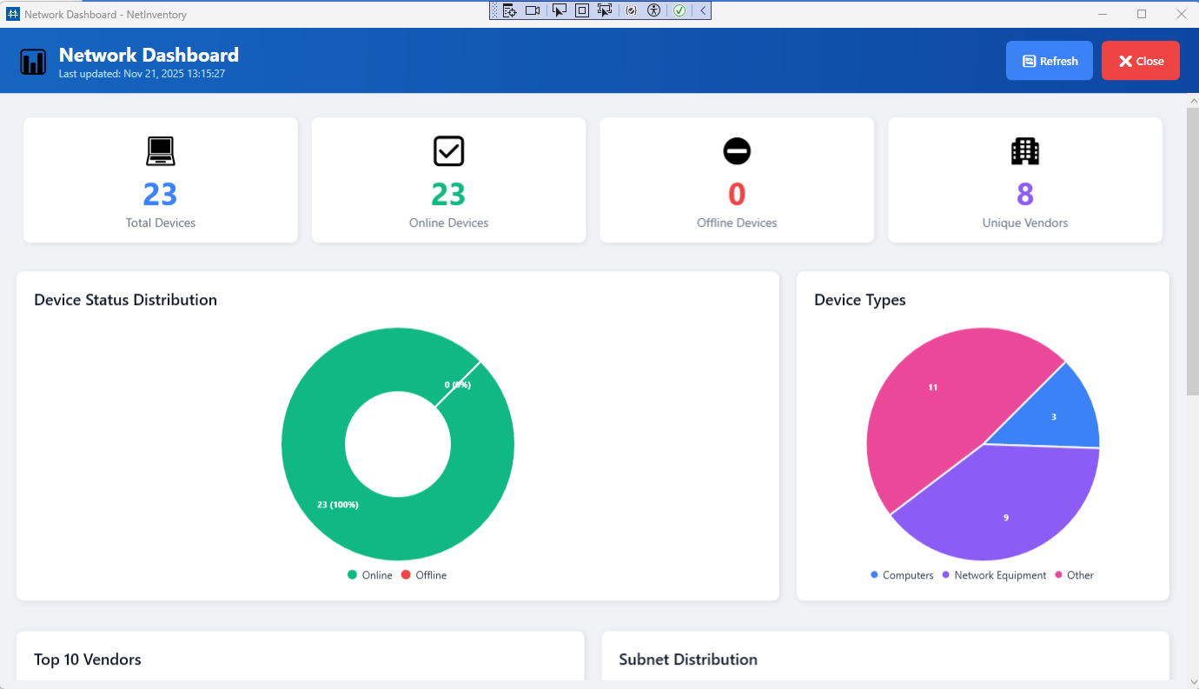The image size is (1199, 689).
Task: Click the Unique Vendors label
Action: click(1025, 223)
